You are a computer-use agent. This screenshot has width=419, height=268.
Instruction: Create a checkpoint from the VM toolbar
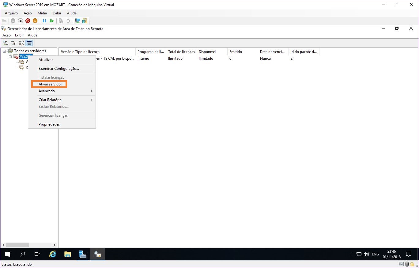[x=61, y=21]
